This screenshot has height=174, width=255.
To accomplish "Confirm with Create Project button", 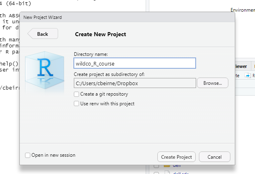I will pos(176,157).
